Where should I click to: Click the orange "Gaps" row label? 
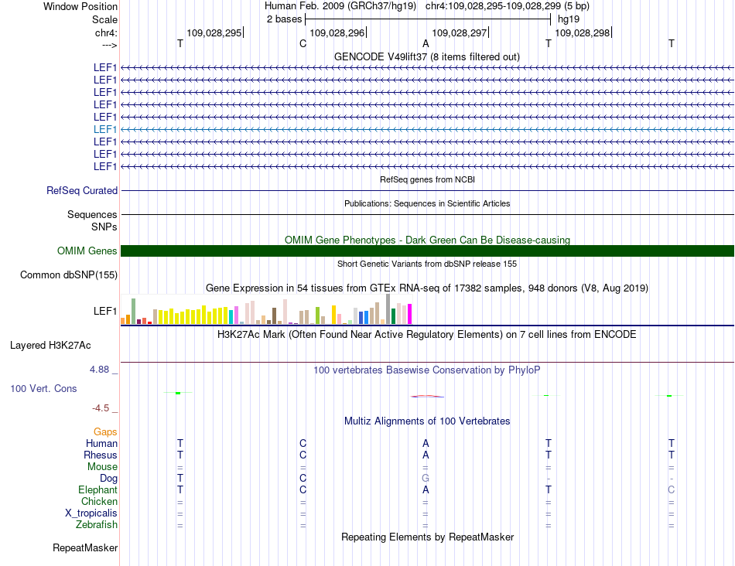pos(105,432)
